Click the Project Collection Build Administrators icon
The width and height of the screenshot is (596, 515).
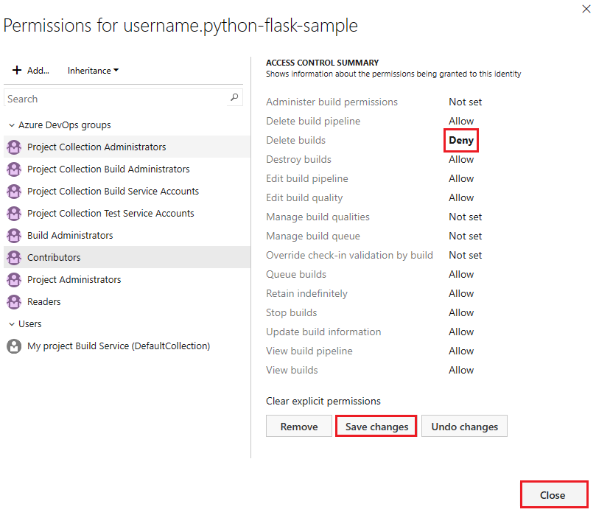coord(14,169)
